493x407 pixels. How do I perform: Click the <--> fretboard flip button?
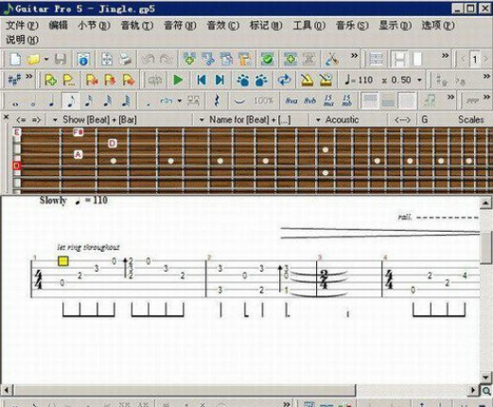[x=402, y=120]
